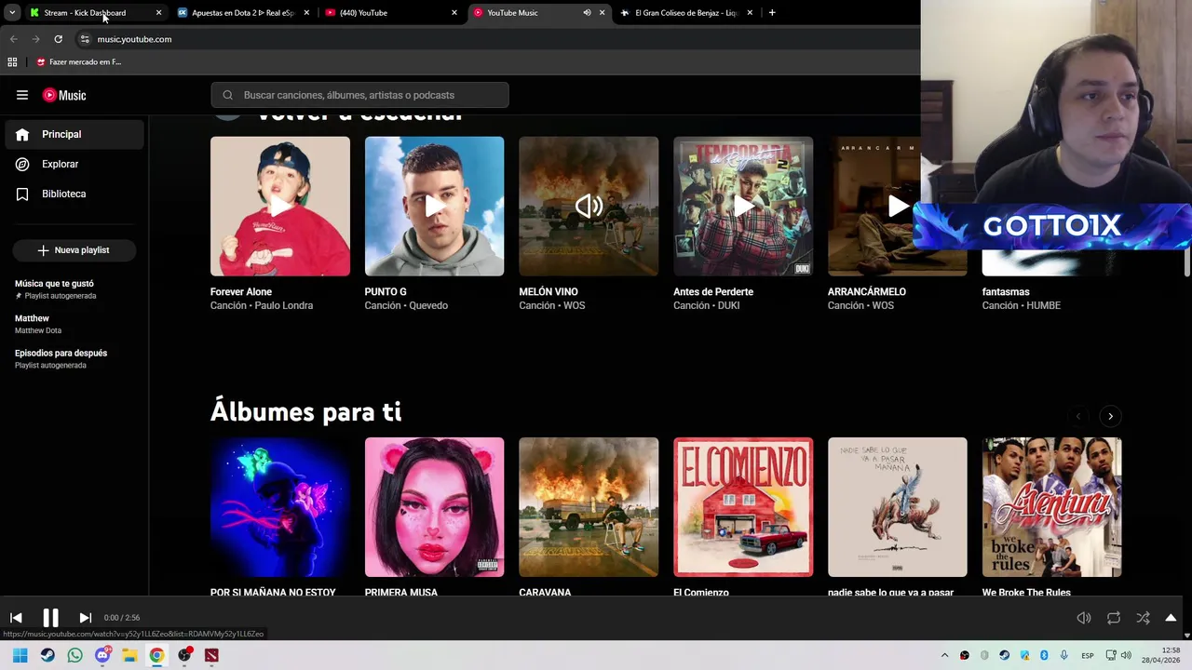Show previous albums with left arrow
The image size is (1192, 670).
pos(1078,416)
